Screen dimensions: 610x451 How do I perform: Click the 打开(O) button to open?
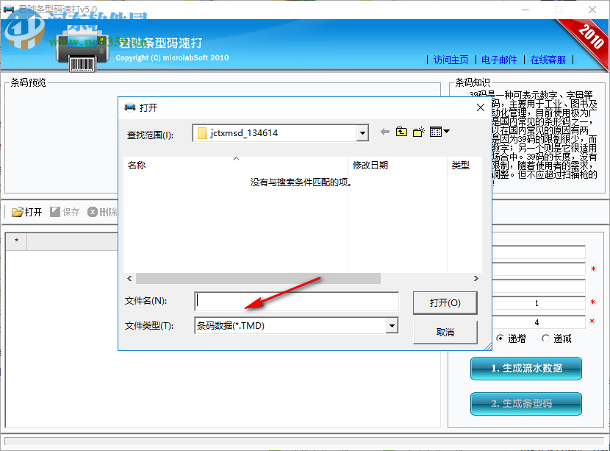point(445,303)
